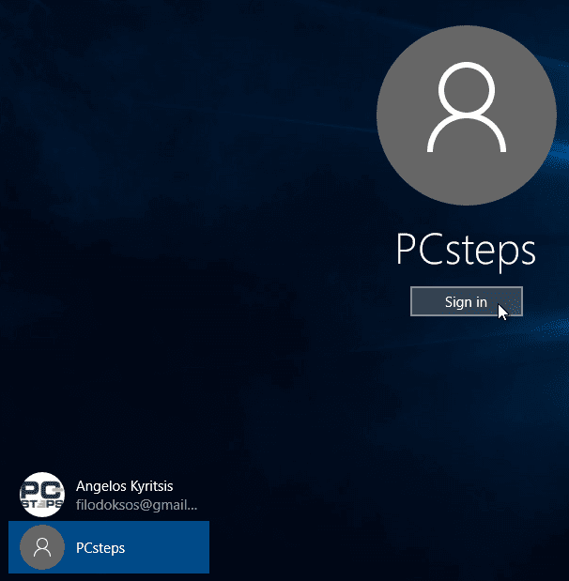Click the Sign in button
The height and width of the screenshot is (581, 569).
tap(467, 301)
